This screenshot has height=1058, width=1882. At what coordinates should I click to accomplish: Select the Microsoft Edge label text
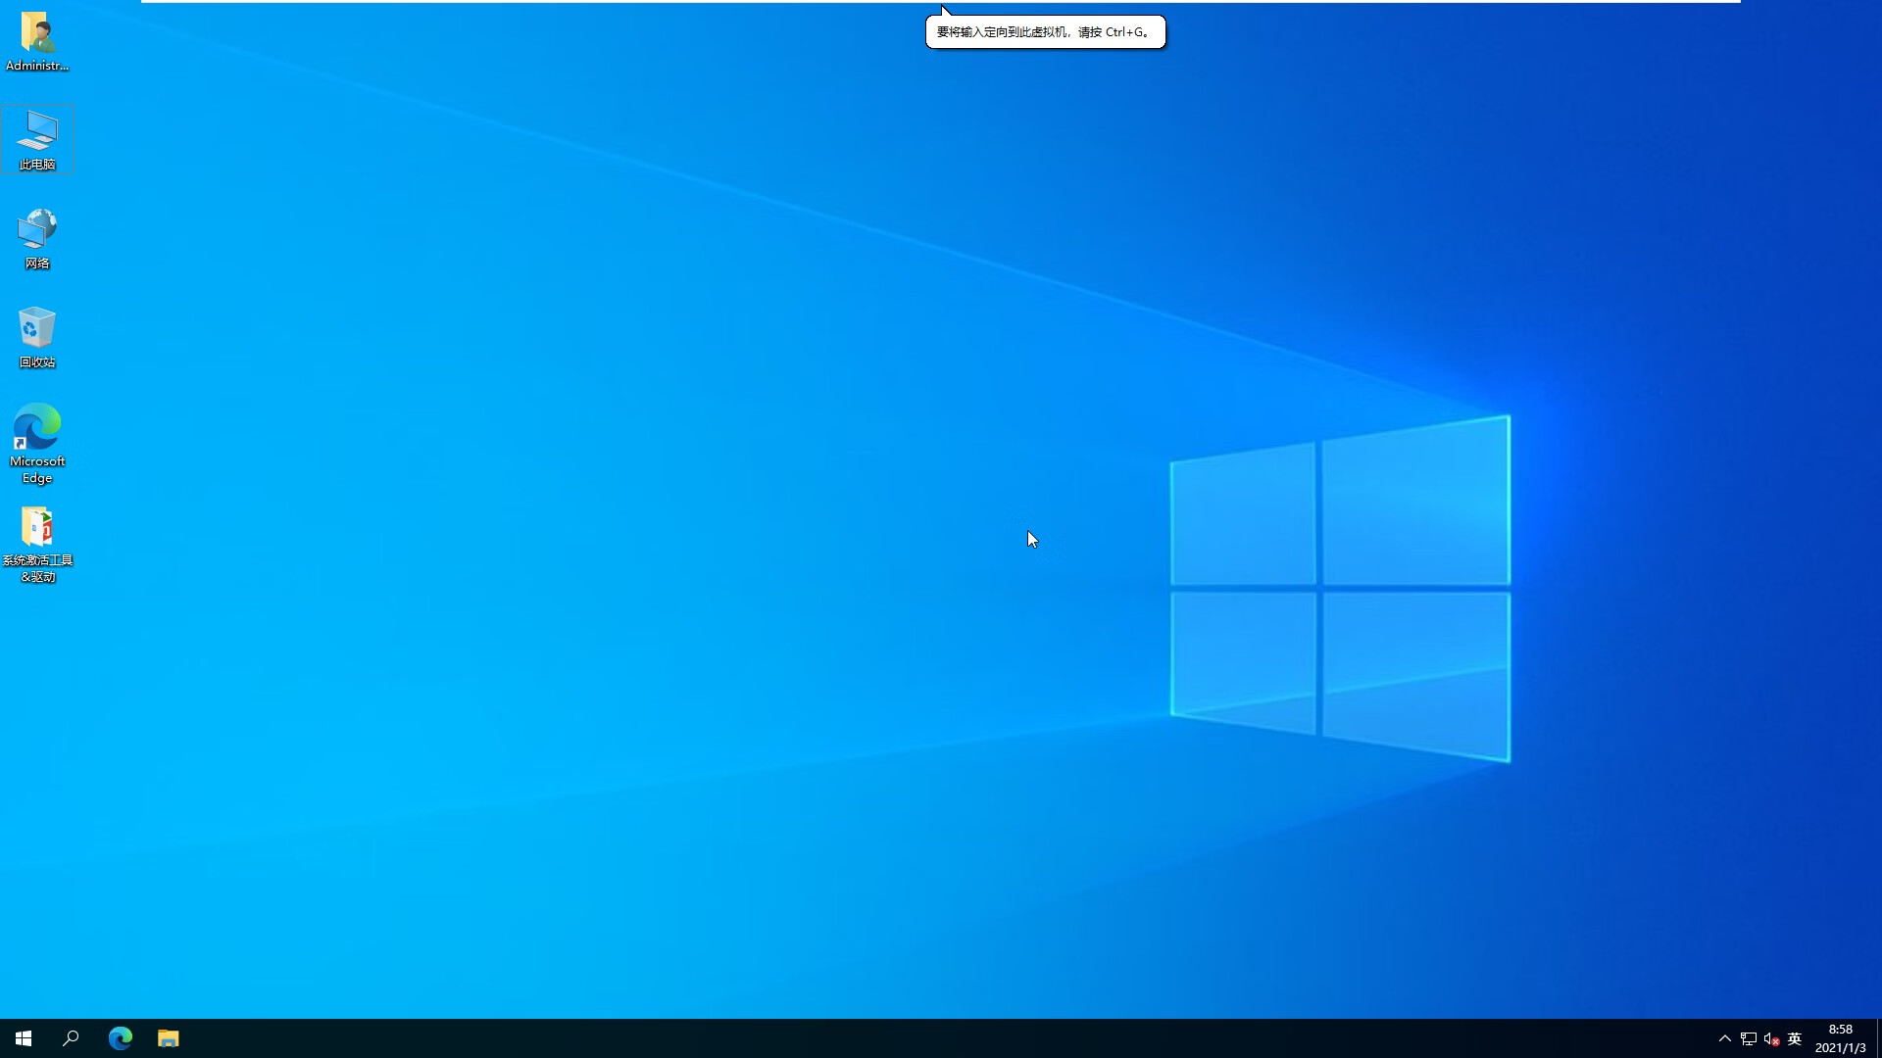tap(36, 470)
